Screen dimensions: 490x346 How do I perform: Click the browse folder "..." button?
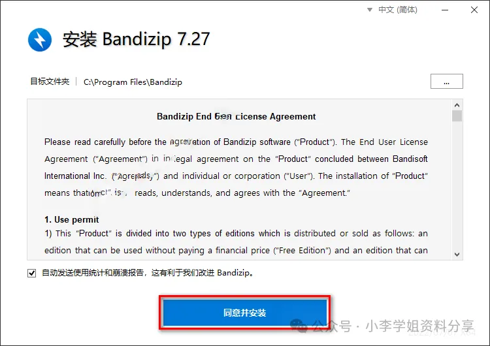(x=447, y=81)
